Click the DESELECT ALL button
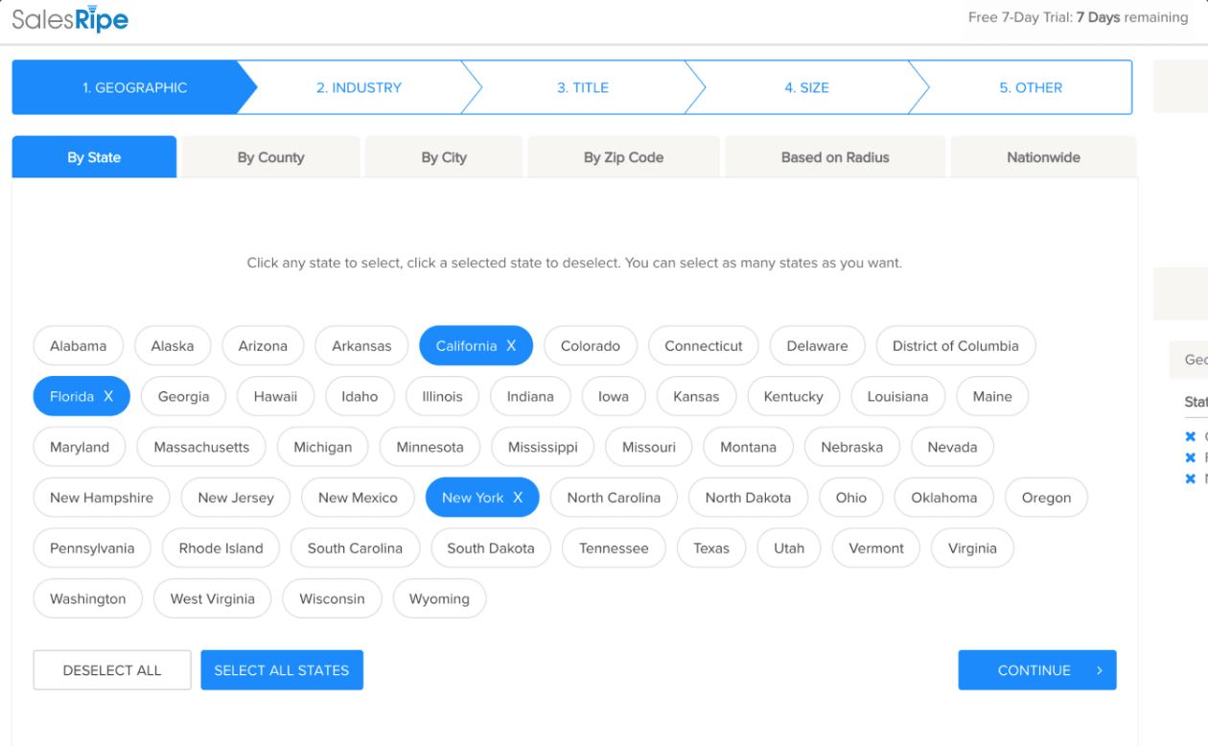This screenshot has height=746, width=1208. pos(112,670)
